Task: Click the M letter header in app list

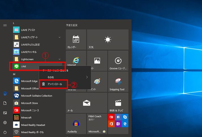Action: (x=14, y=74)
